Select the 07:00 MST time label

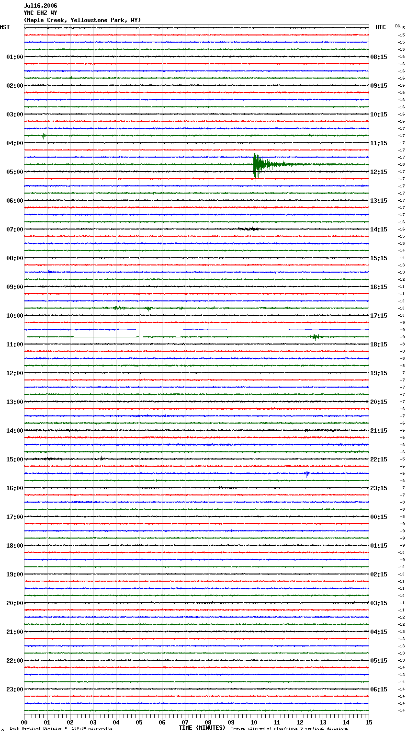tap(15, 230)
